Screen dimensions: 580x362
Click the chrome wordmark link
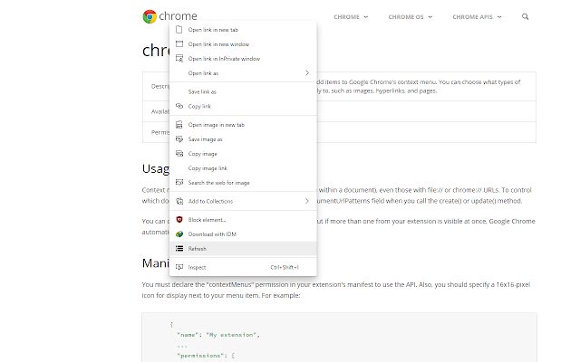[x=178, y=16]
